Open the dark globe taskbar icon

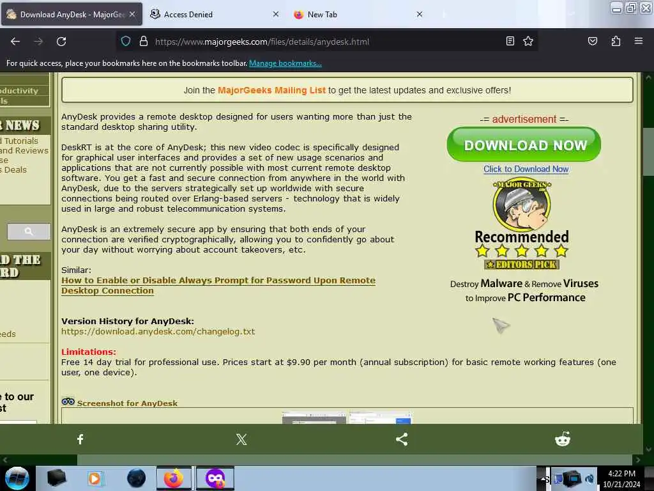click(137, 478)
